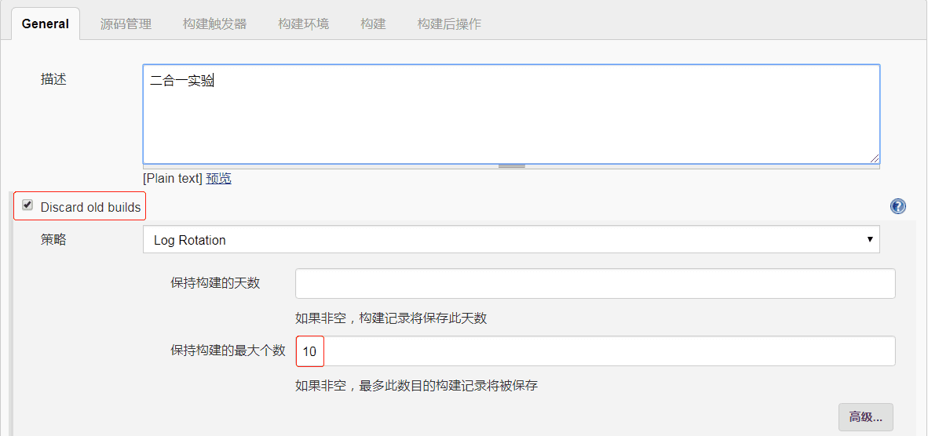Switch to the 构建触发器 tab
The width and height of the screenshot is (928, 436).
click(215, 24)
